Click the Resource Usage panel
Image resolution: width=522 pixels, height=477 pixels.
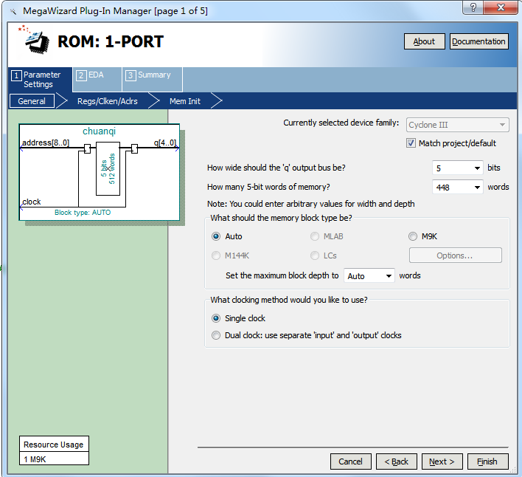54,451
